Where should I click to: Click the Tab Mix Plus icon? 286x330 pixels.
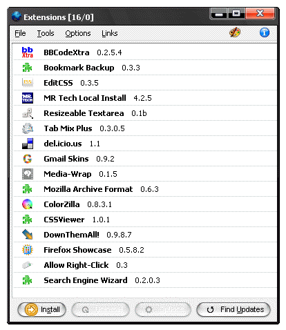click(28, 128)
